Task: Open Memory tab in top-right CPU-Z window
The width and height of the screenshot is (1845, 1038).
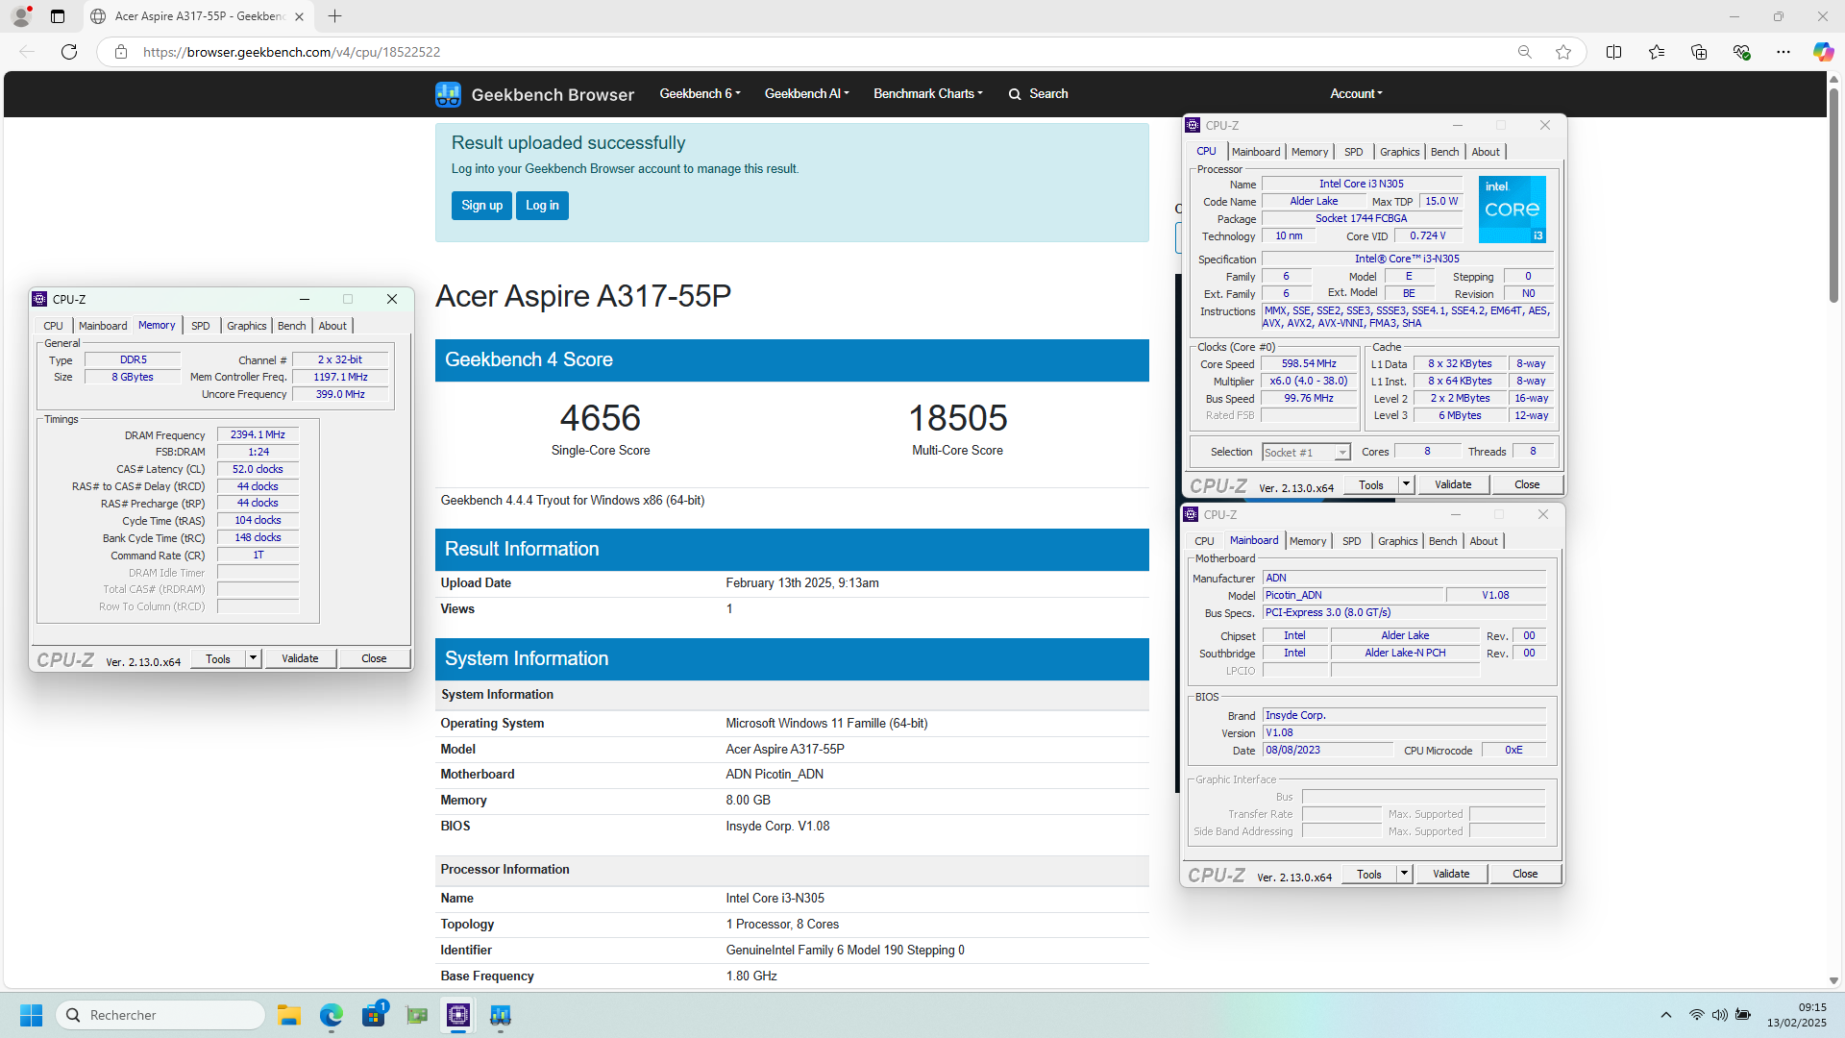Action: click(1310, 152)
